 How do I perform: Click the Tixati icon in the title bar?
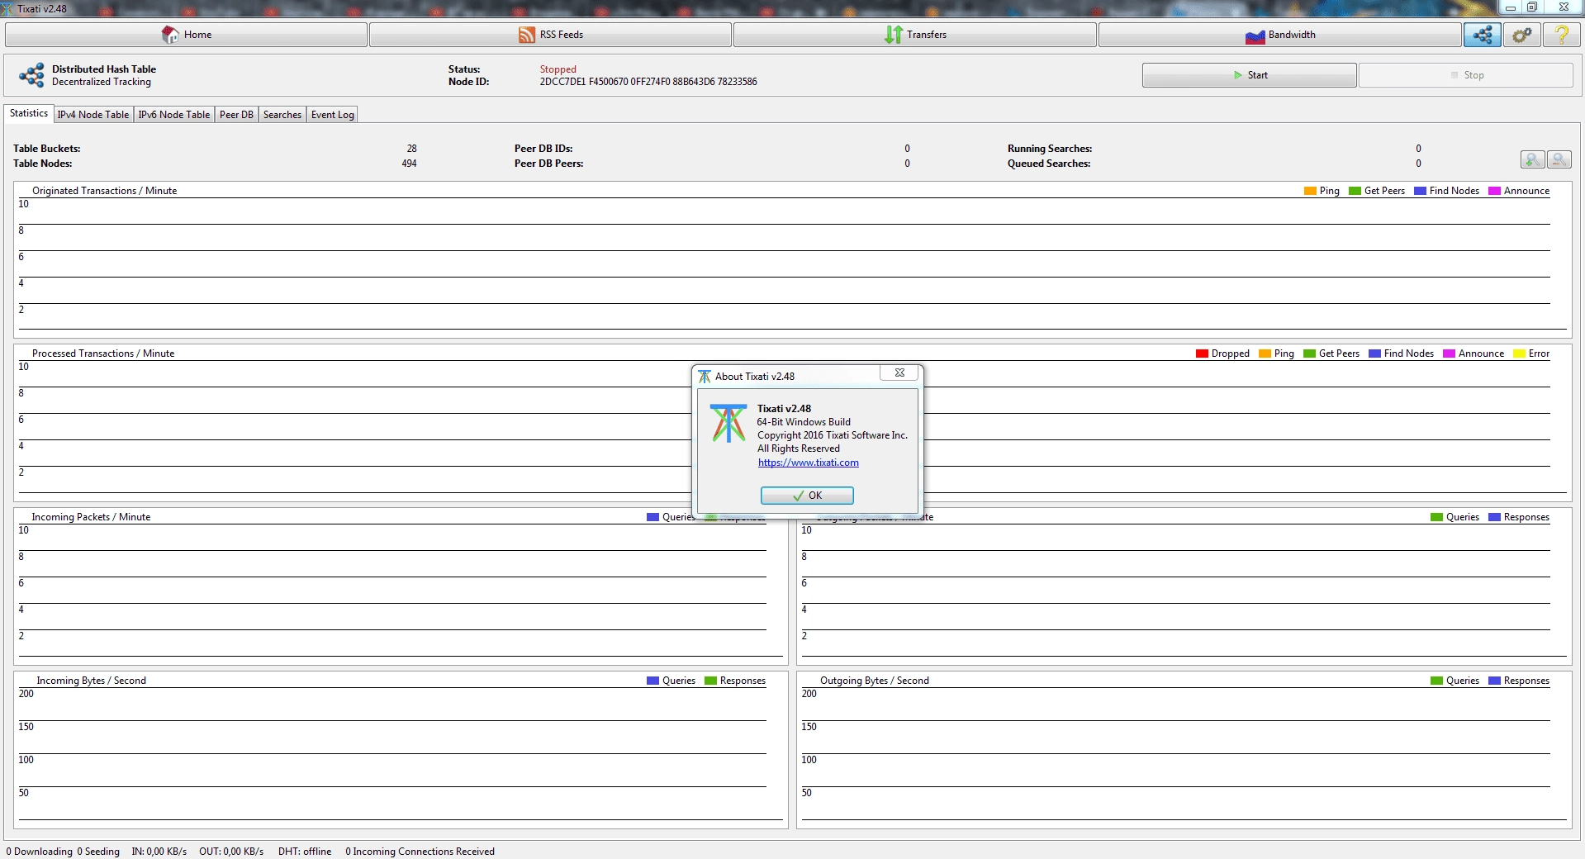(x=7, y=8)
